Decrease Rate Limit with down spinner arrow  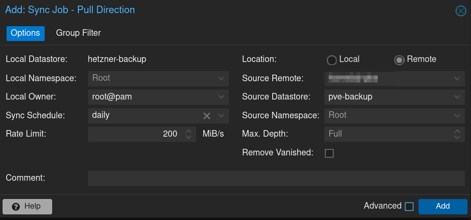pos(189,137)
